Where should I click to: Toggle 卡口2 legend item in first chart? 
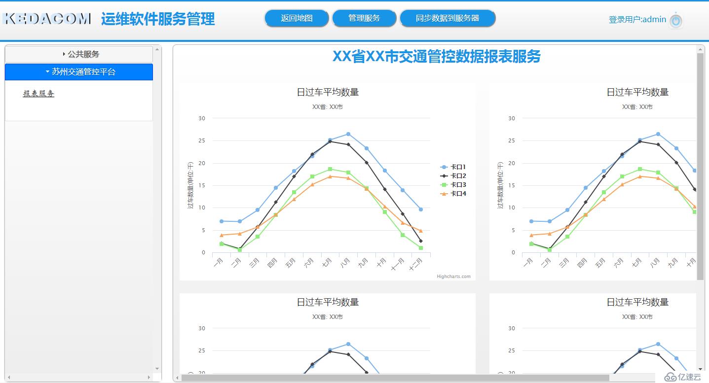click(x=453, y=176)
